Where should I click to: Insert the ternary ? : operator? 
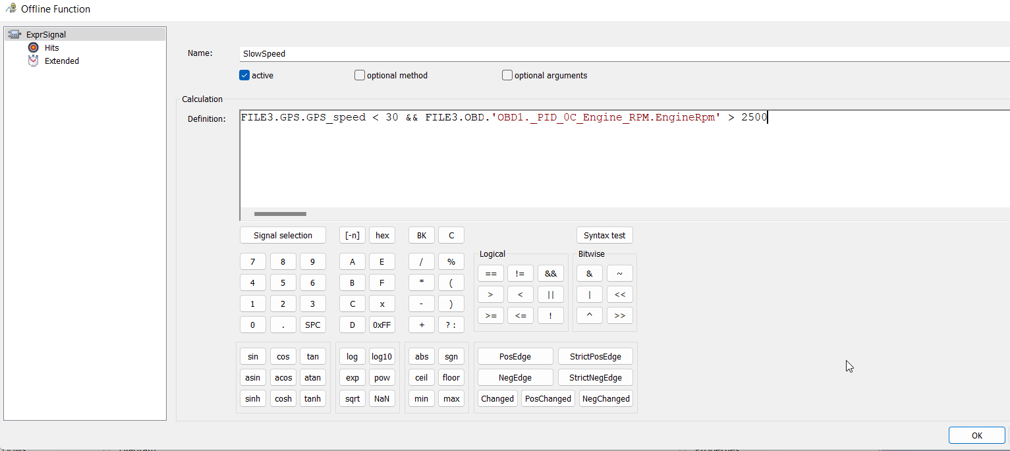tap(451, 325)
